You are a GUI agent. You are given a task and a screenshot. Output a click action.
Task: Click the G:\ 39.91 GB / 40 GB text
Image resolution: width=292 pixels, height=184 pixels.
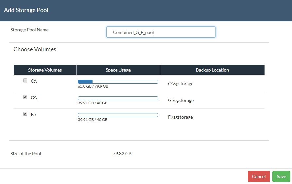click(93, 103)
